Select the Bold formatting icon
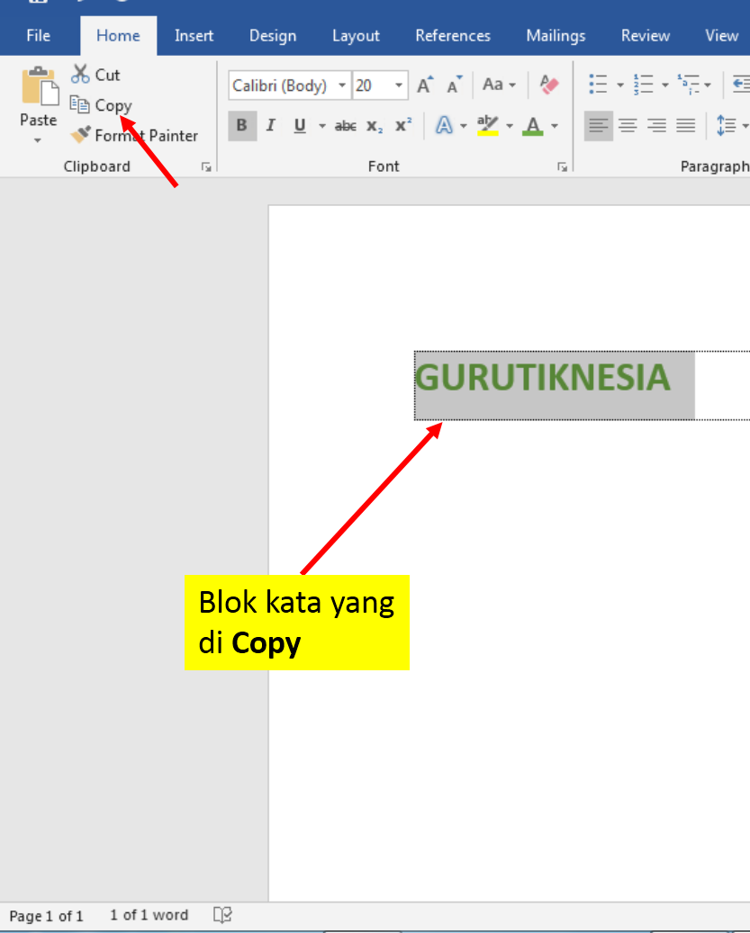Viewport: 750px width, 933px height. [241, 125]
